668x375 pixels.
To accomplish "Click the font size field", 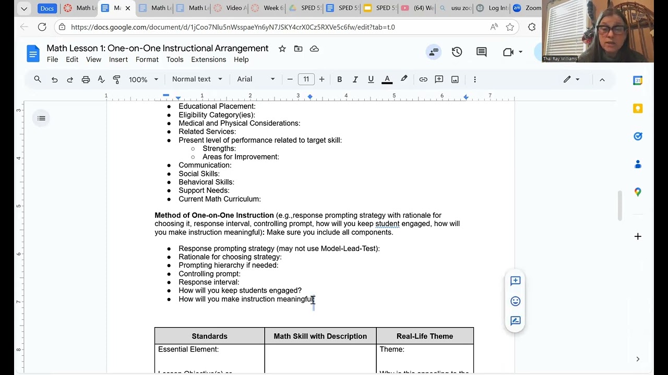I will [306, 79].
